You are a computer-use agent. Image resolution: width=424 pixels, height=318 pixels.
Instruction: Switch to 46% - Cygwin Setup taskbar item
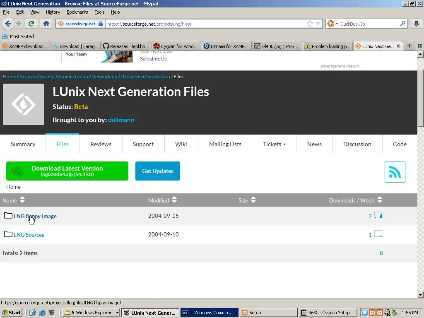[x=328, y=313]
